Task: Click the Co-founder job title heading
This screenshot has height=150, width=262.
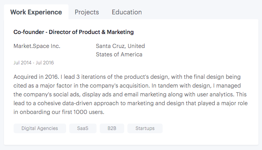Action: pos(74,32)
